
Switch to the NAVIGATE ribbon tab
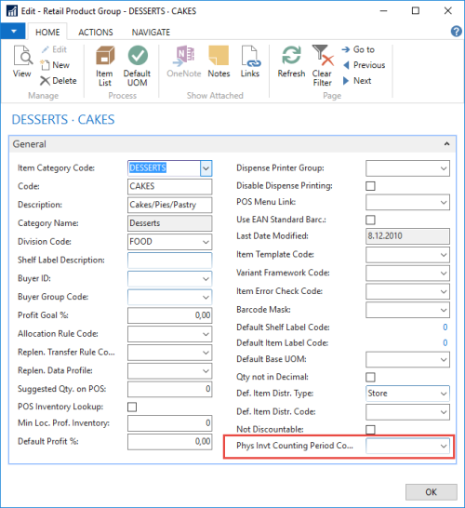[x=151, y=33]
